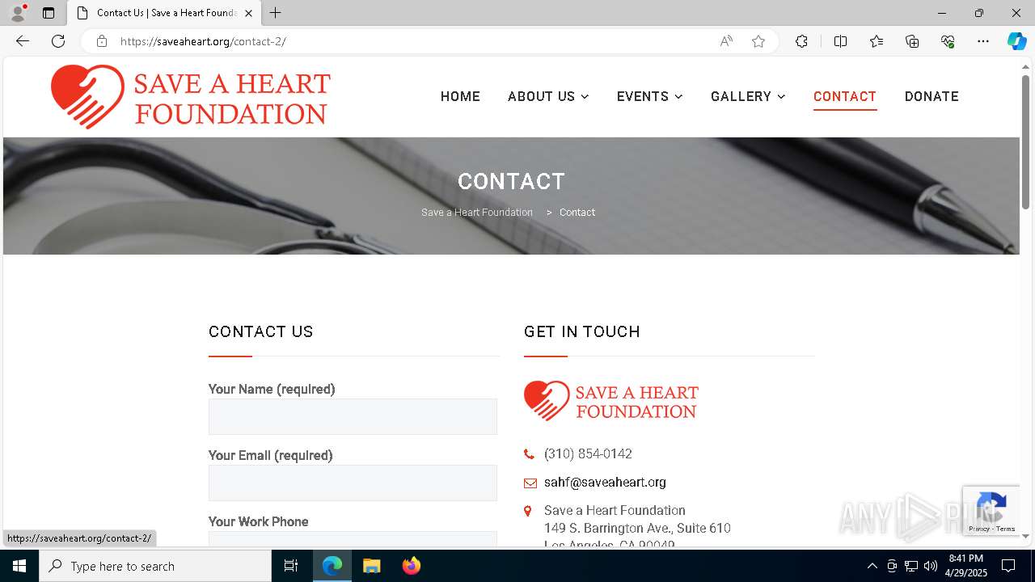Click the scrollbar down arrow
Image resolution: width=1035 pixels, height=582 pixels.
coord(1025,536)
